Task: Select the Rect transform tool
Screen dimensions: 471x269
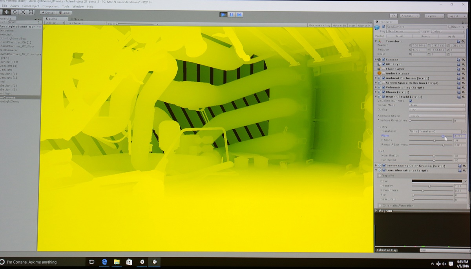Action: pyautogui.click(x=31, y=12)
